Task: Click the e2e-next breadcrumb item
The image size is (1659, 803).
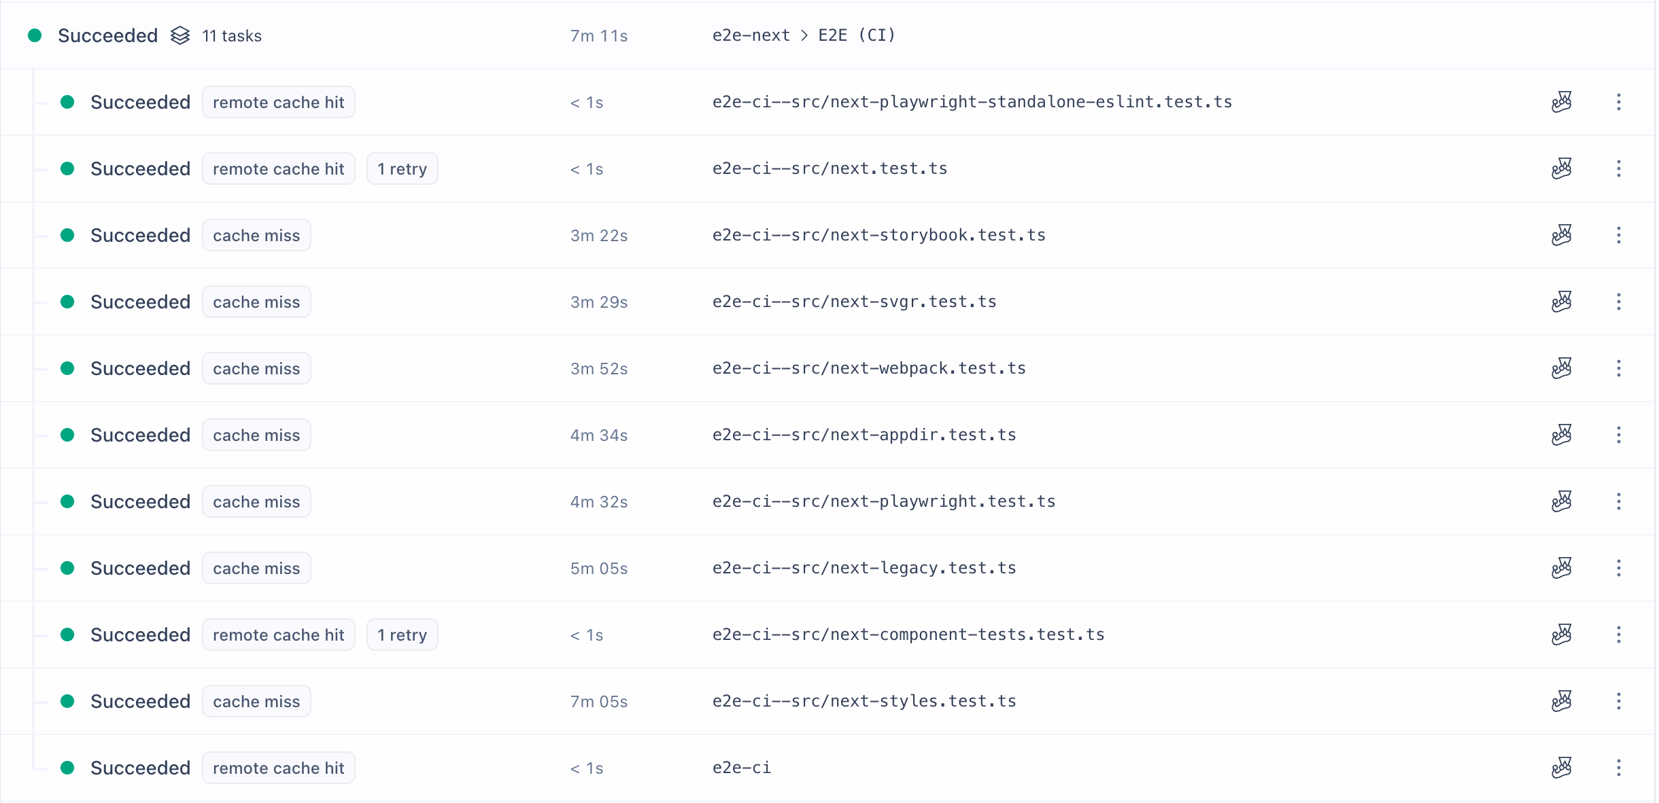Action: click(x=750, y=35)
